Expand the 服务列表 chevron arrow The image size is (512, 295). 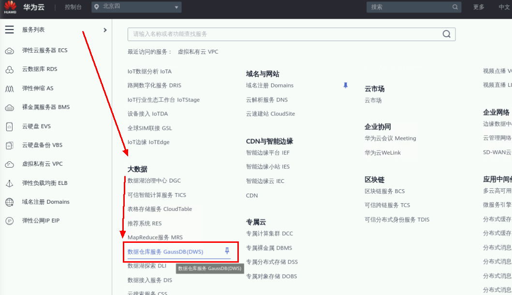pos(105,30)
